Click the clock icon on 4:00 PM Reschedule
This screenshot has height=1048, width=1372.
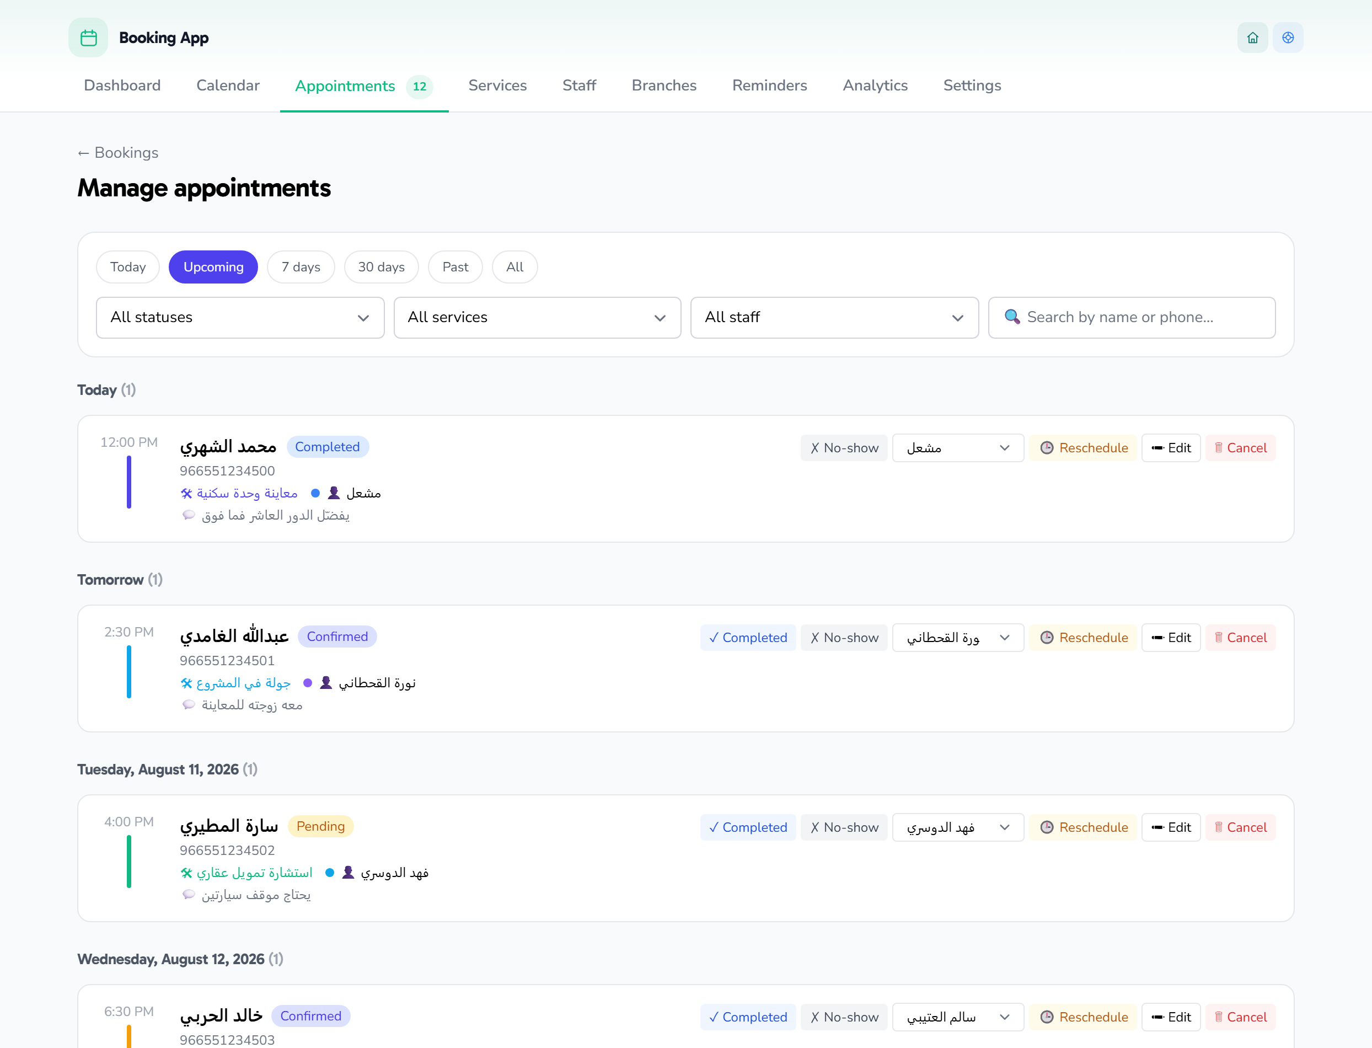1047,827
